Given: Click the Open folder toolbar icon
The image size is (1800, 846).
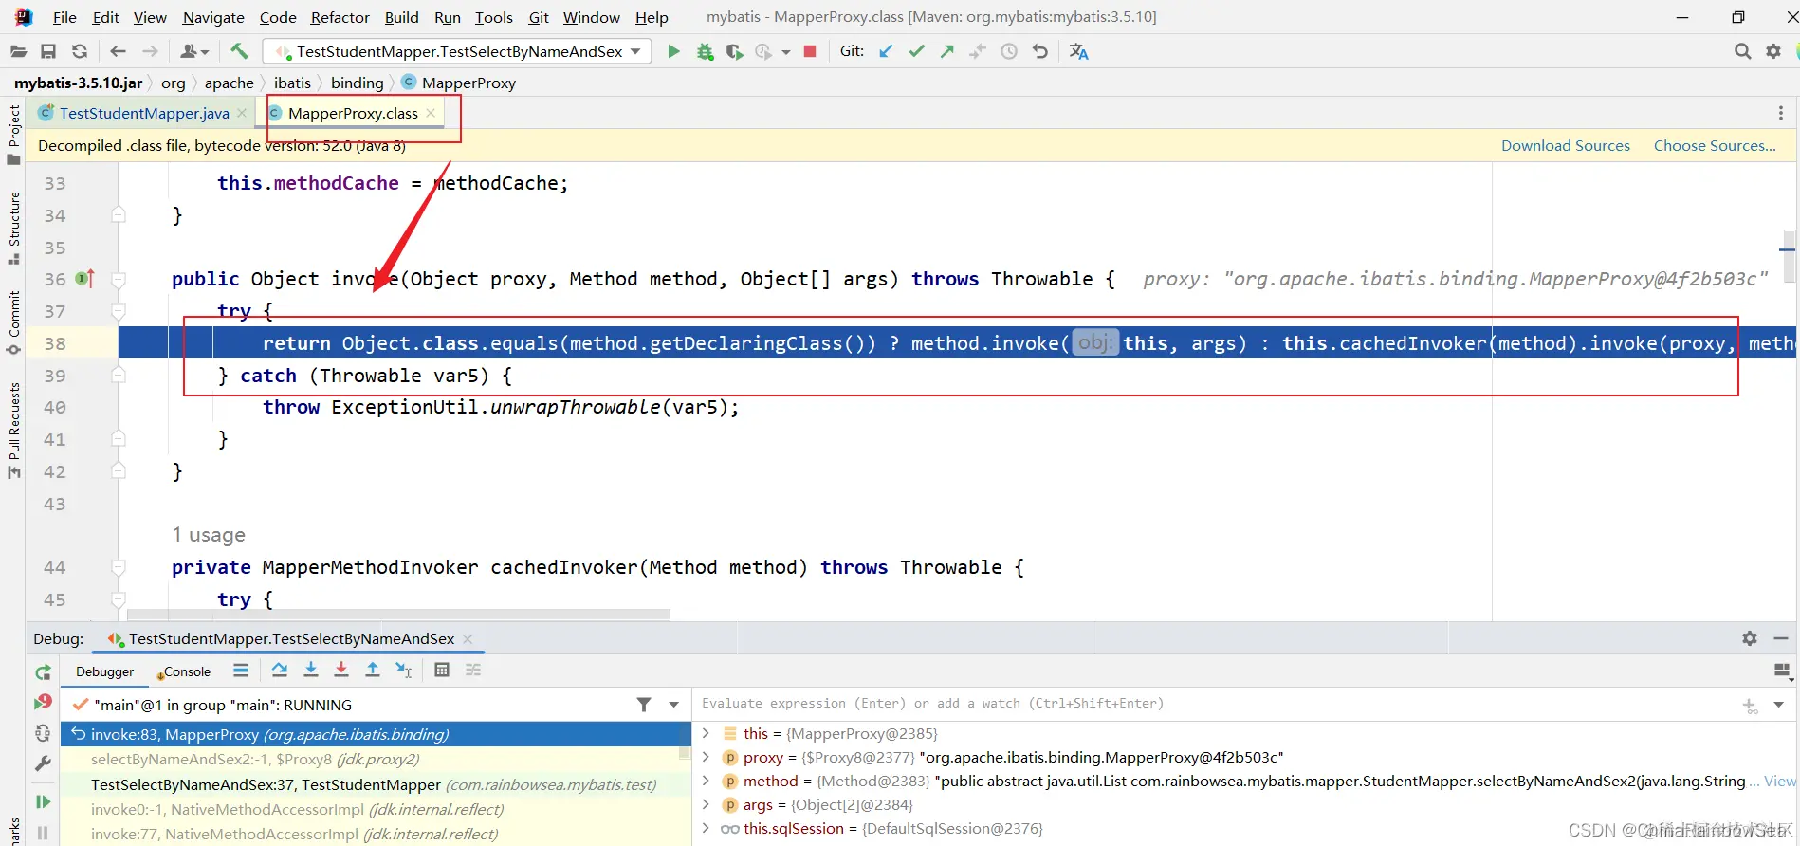Looking at the screenshot, I should [x=18, y=51].
